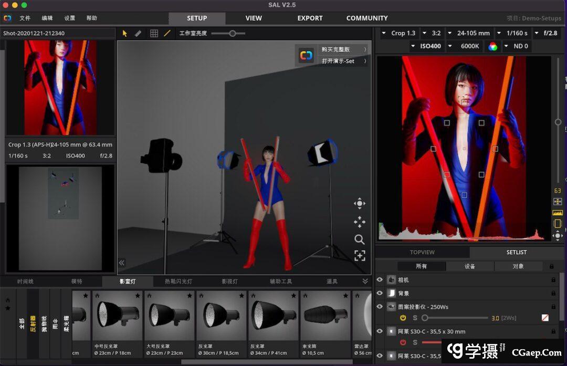Screen dimensions: 567x366
Task: Click the focus frame icon in viewport
Action: pos(359,256)
